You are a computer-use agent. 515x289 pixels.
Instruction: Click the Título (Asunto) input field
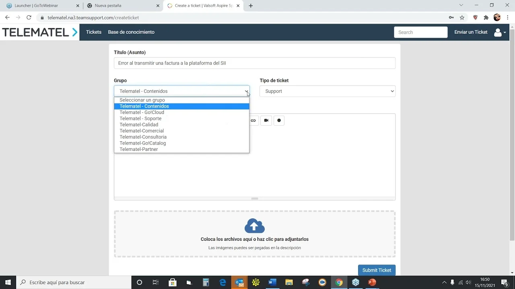255,63
